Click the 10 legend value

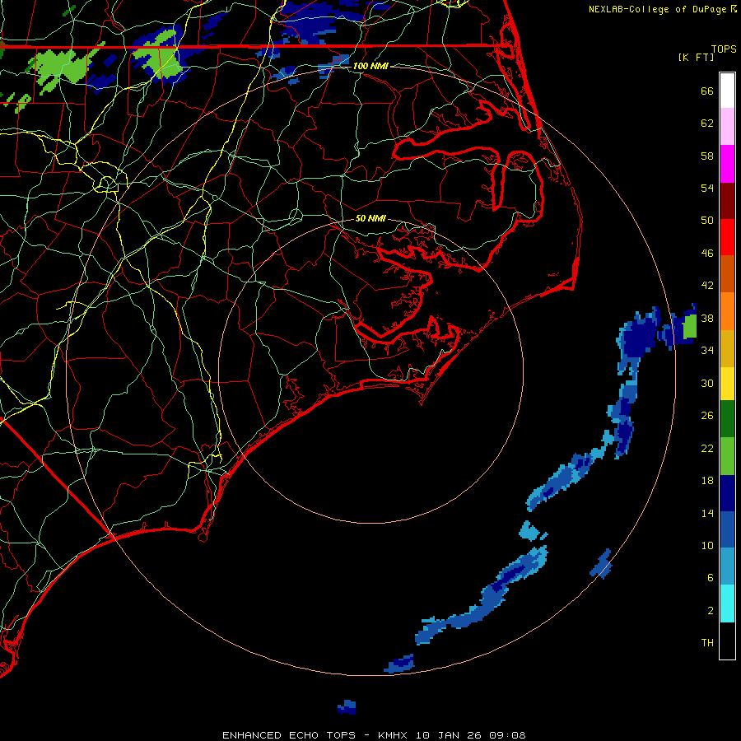coord(707,545)
